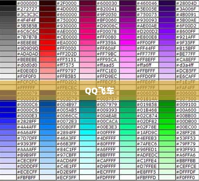Image resolution: width=199 pixels, height=181 pixels.
Task: Pick the hot pink swatch beside #FF0080
Action: pos(88,37)
